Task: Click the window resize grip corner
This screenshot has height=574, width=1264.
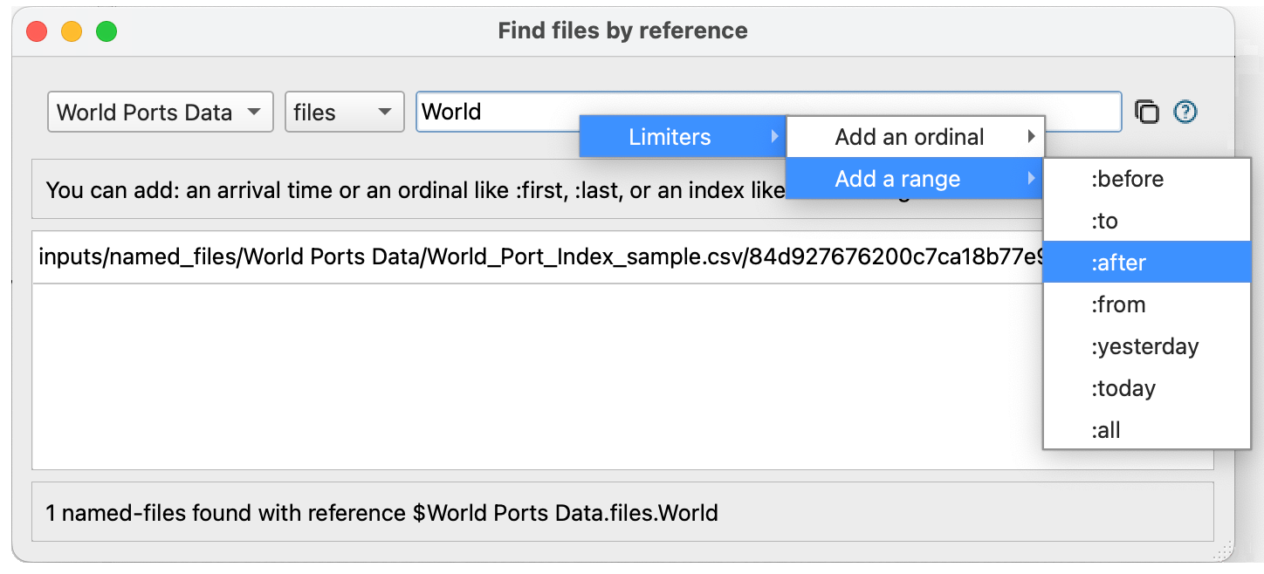Action: coord(1224,550)
